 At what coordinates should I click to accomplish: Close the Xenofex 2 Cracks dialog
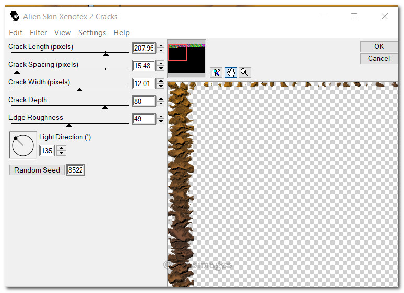384,16
